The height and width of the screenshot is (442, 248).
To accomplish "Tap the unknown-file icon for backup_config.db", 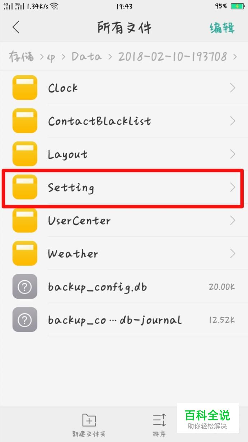I will coord(25,287).
